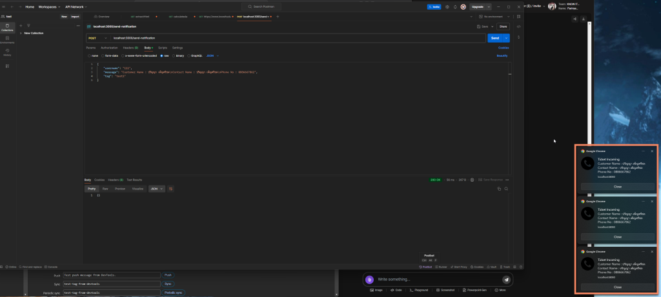Copy response body using copy icon
This screenshot has width=661, height=297.
pos(500,189)
